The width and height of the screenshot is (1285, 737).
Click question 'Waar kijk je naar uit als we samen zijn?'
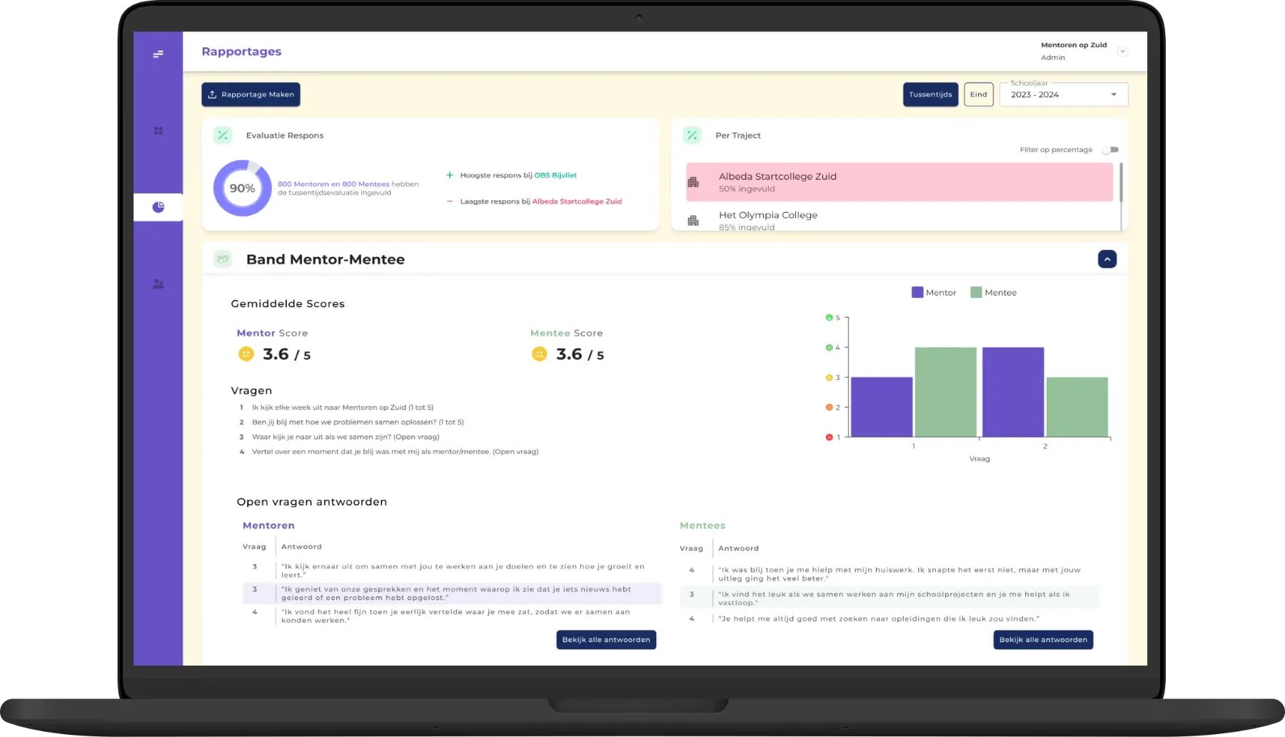pyautogui.click(x=346, y=437)
